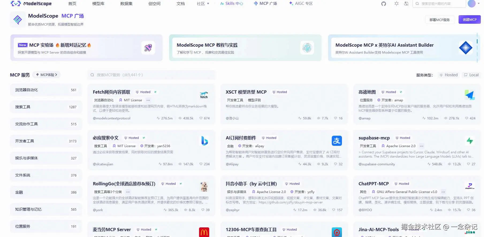Click the banner carousel scrollbar at right edge

click(477, 48)
